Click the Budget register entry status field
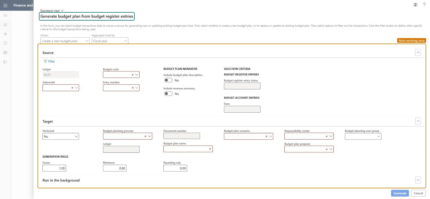This screenshot has height=199, width=430. (x=242, y=86)
